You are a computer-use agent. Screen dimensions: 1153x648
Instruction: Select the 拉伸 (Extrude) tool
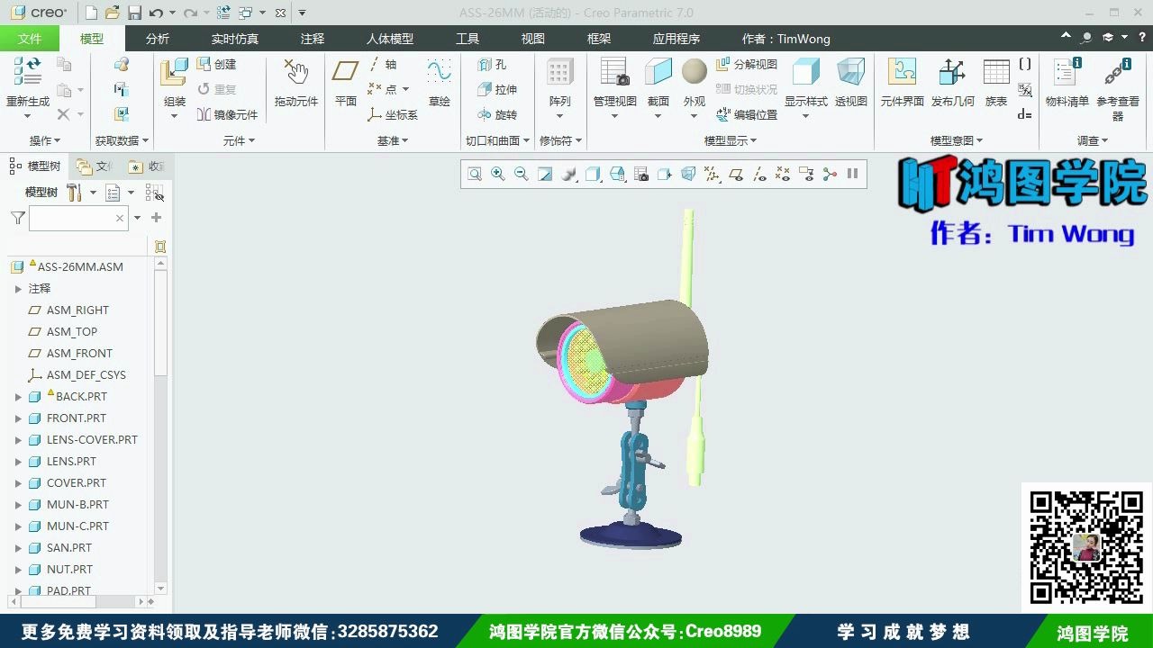[x=495, y=90]
